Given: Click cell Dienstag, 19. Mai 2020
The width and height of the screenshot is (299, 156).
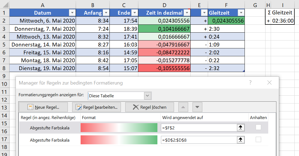Looking at the screenshot, I should point(43,68).
